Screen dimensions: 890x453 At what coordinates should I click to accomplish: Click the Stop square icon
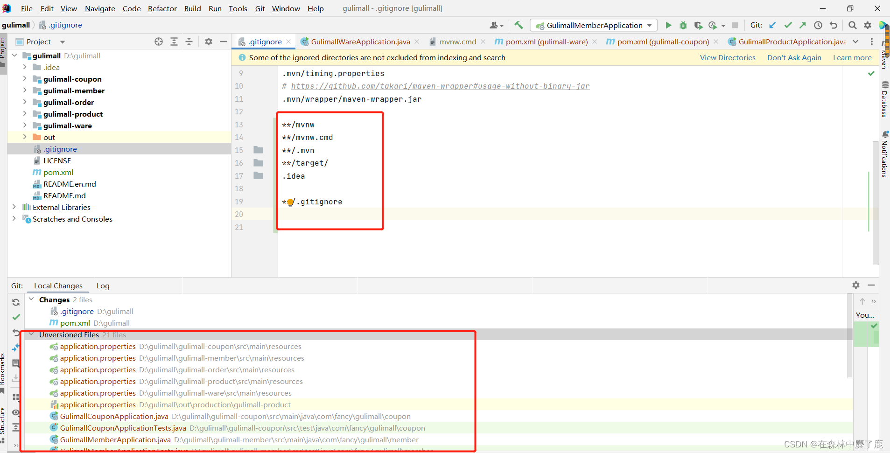735,25
